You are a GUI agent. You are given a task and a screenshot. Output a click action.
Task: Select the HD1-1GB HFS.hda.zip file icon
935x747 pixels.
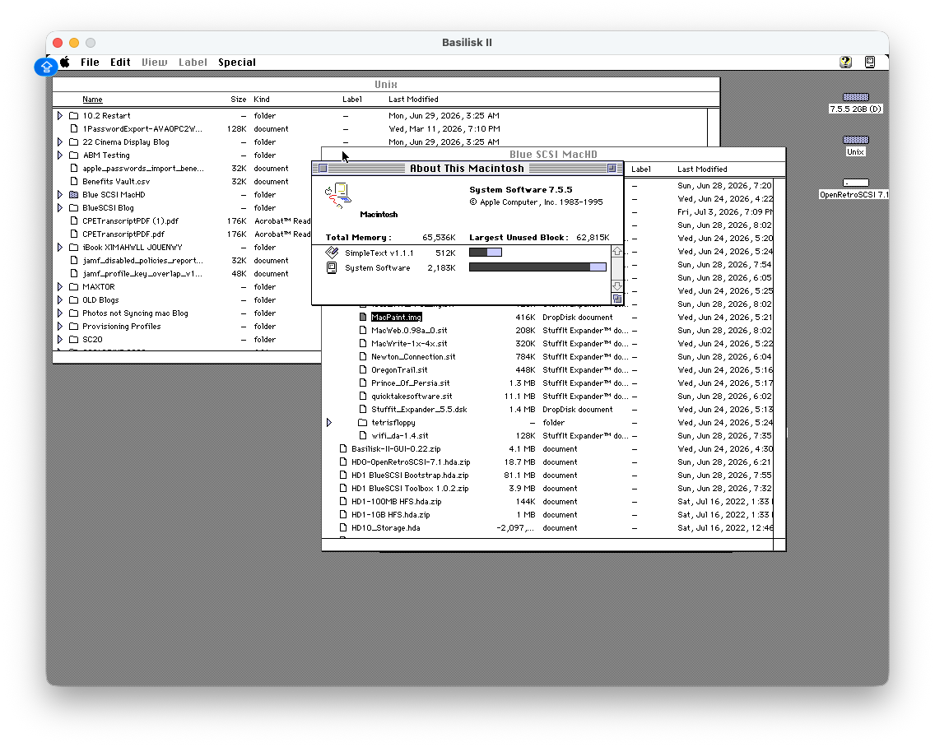(x=343, y=514)
